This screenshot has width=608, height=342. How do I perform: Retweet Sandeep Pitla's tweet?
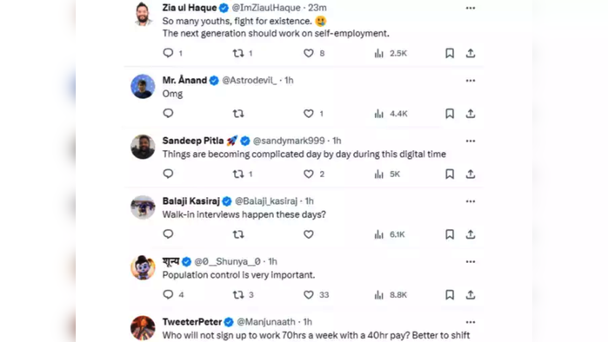[x=238, y=174]
